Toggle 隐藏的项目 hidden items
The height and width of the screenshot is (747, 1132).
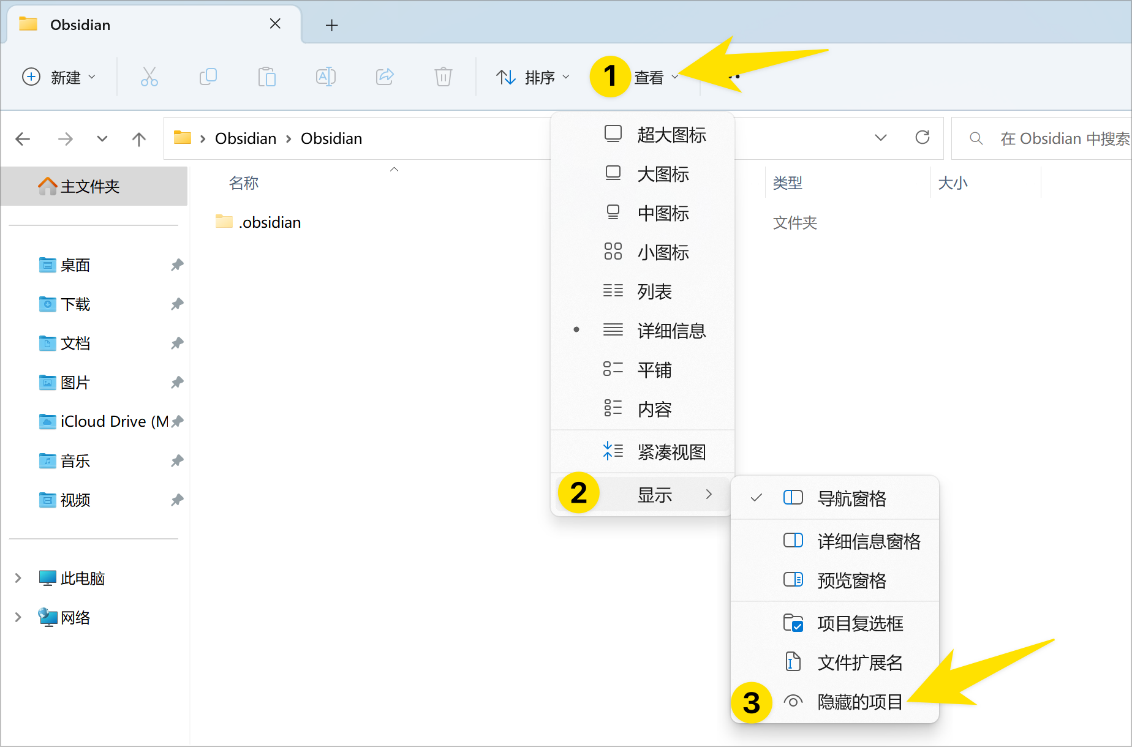pyautogui.click(x=835, y=702)
